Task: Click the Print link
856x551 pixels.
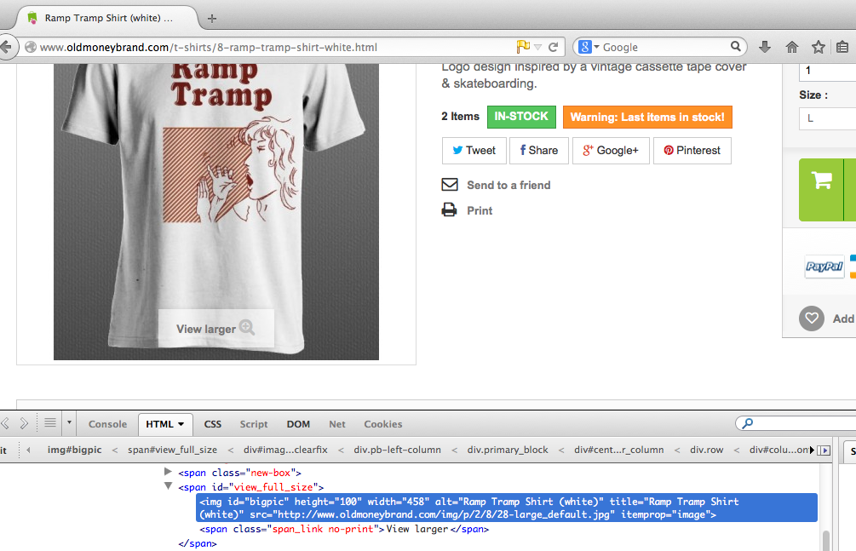Action: click(480, 211)
